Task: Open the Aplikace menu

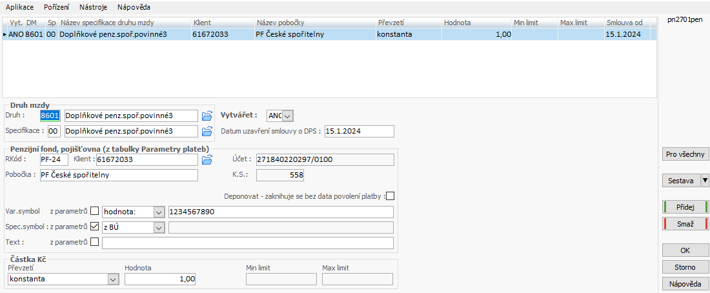Action: click(20, 7)
